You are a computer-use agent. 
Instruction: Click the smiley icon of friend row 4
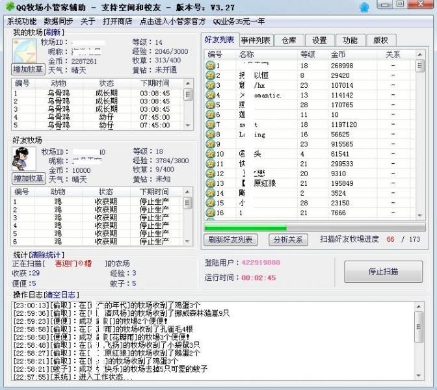coord(210,95)
